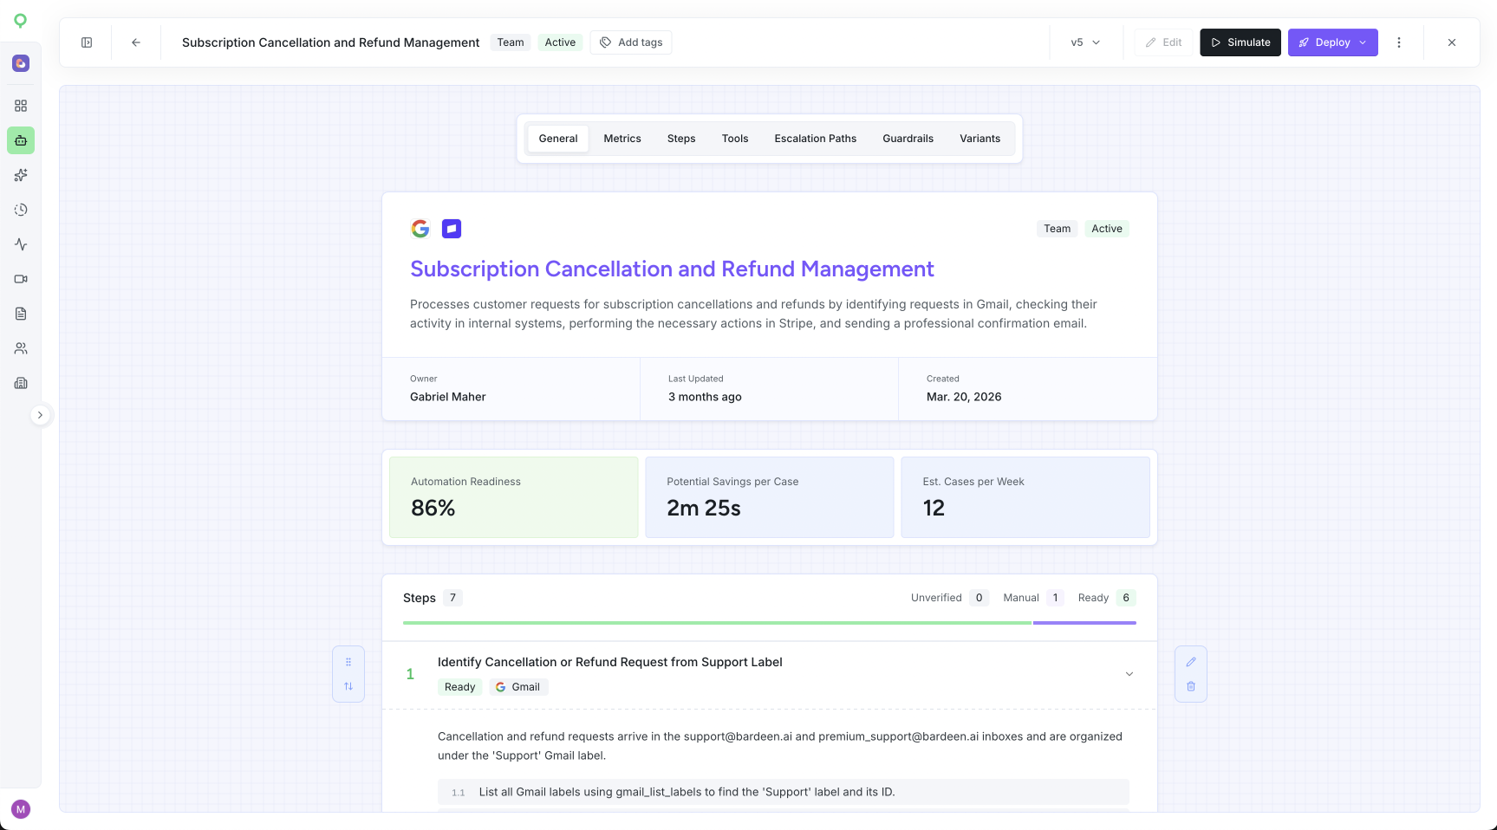Expand the left sidebar with chevron arrow
Viewport: 1497px width, 830px height.
[40, 415]
